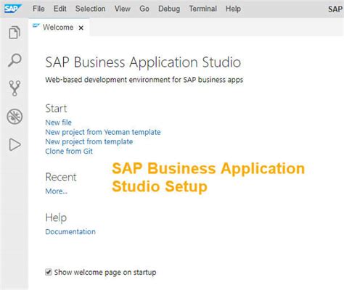Open the Edit menu

coord(60,9)
